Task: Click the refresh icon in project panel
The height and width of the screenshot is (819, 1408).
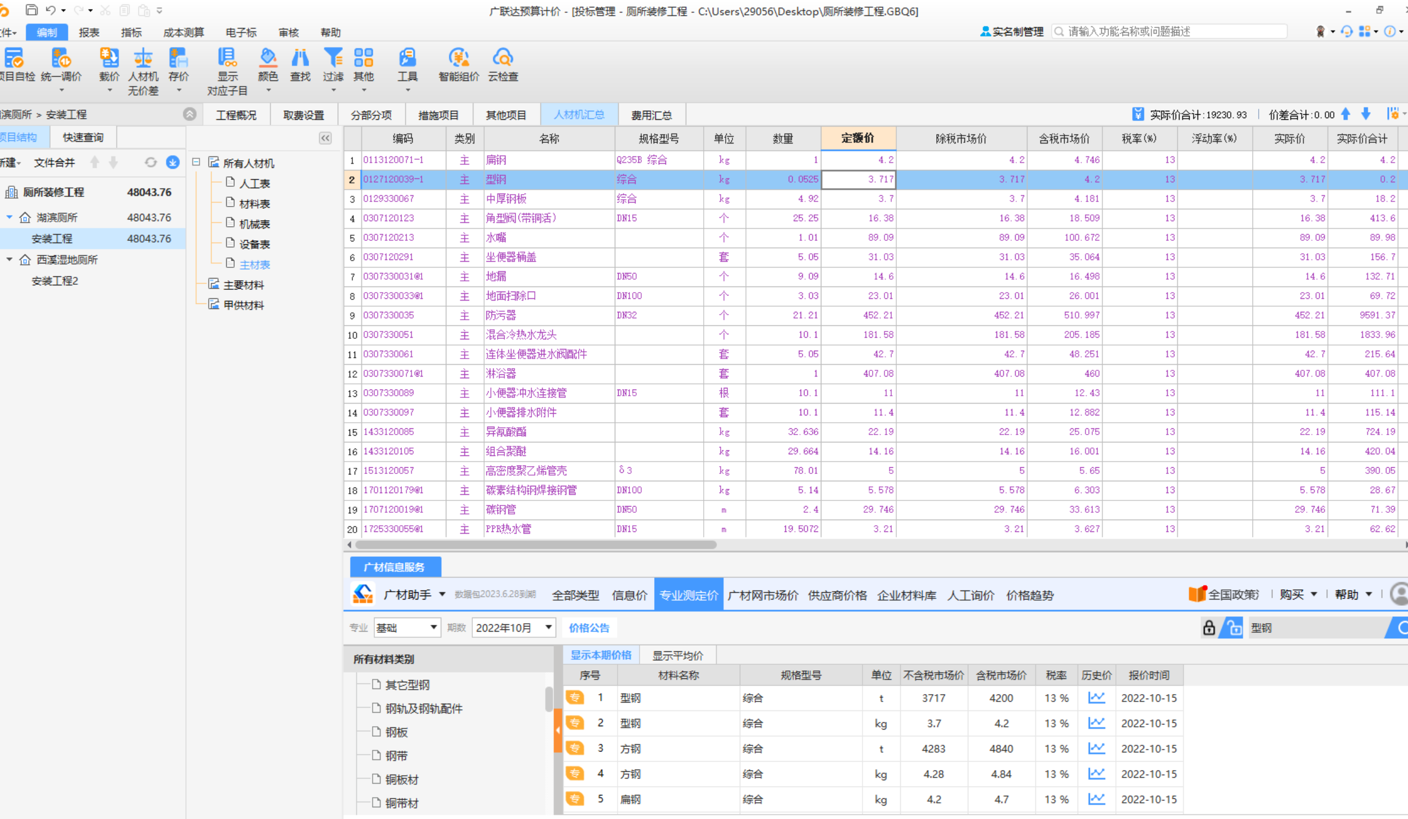Action: 150,163
